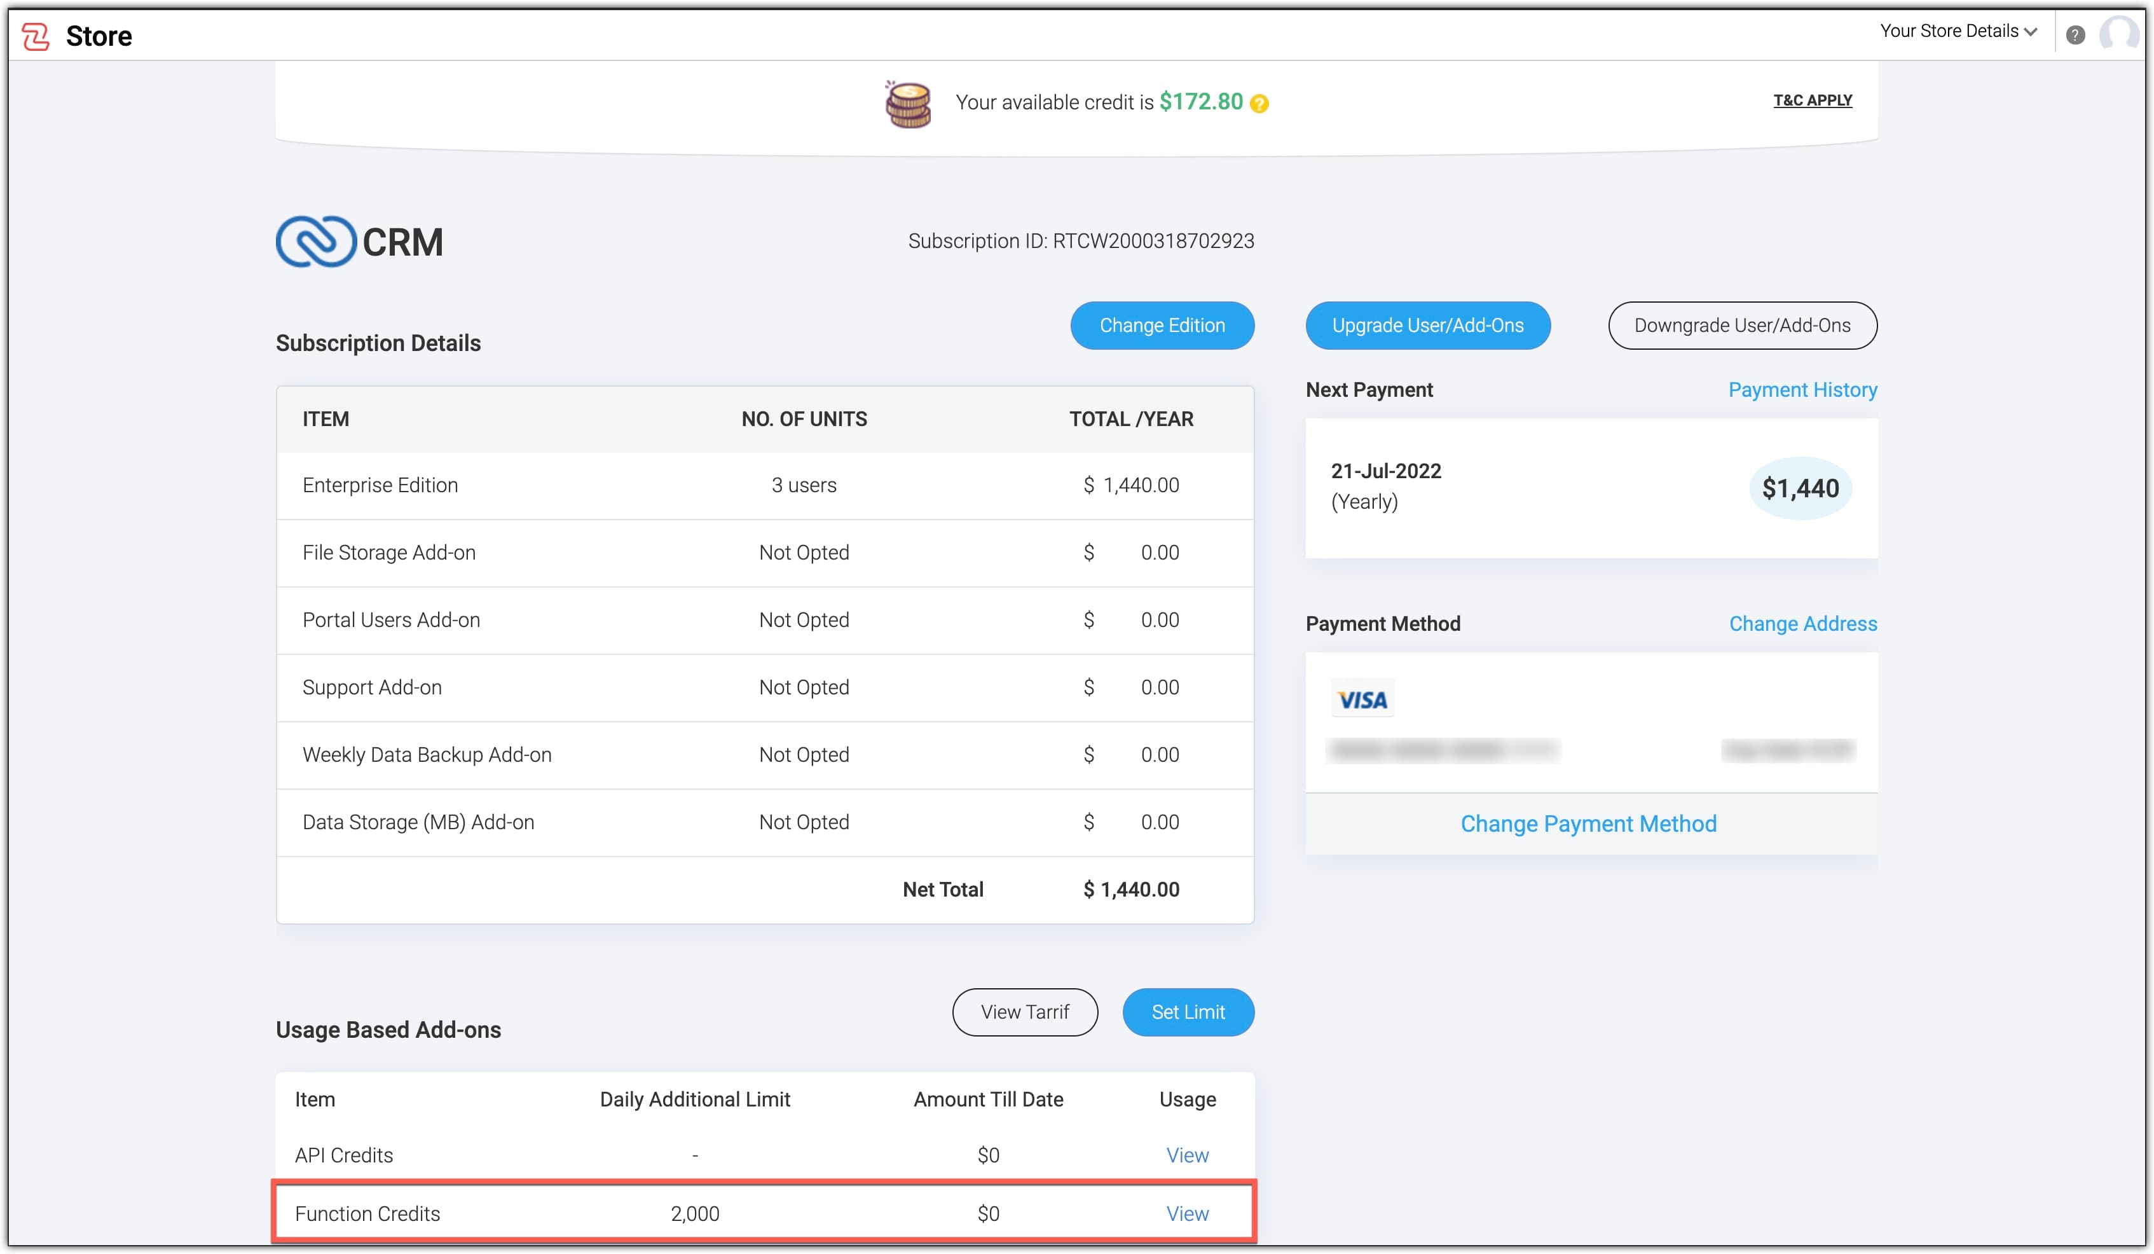This screenshot has width=2154, height=1254.
Task: Click the Store title text
Action: [x=99, y=36]
